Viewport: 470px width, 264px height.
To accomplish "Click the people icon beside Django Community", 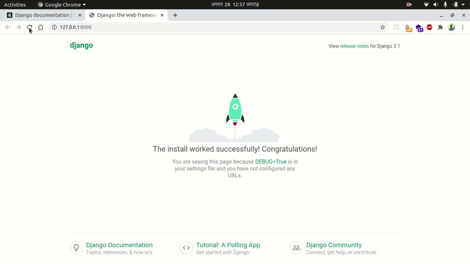I will (x=296, y=248).
